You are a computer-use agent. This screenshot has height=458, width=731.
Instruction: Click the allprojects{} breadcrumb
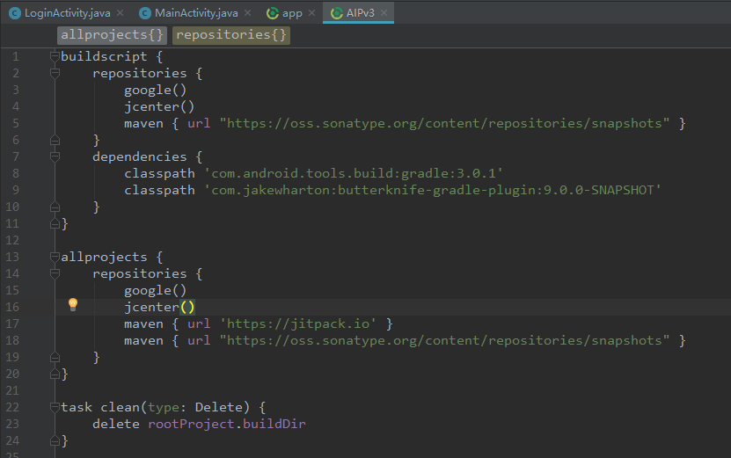point(112,35)
